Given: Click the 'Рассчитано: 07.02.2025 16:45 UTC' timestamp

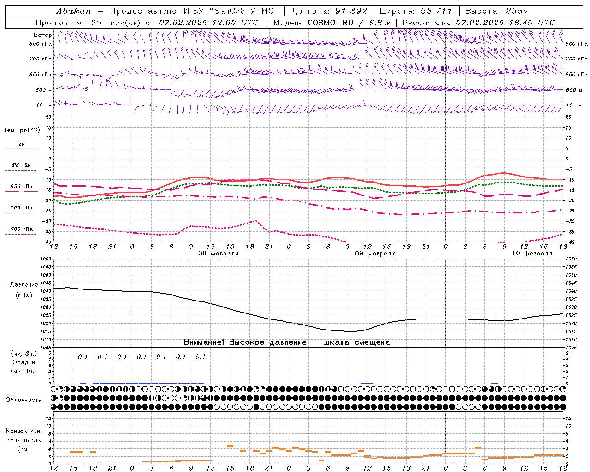Looking at the screenshot, I should 478,23.
